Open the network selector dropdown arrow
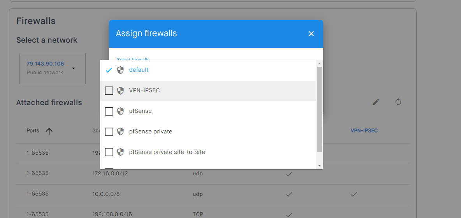 point(73,69)
